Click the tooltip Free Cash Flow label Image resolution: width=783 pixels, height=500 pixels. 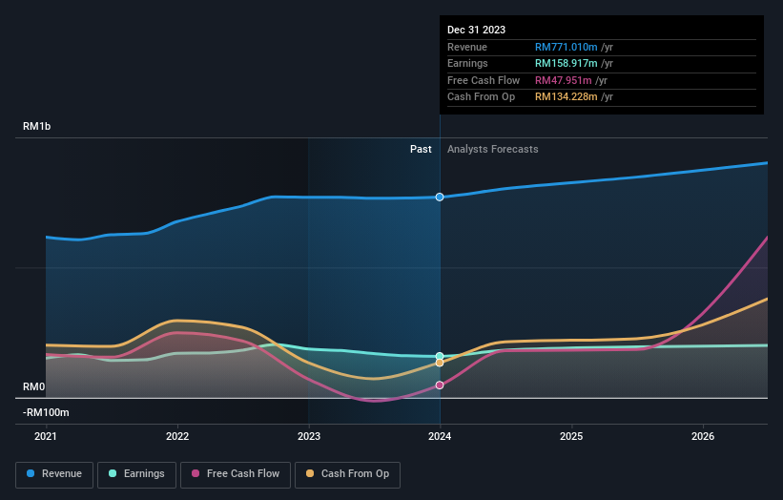pyautogui.click(x=484, y=80)
